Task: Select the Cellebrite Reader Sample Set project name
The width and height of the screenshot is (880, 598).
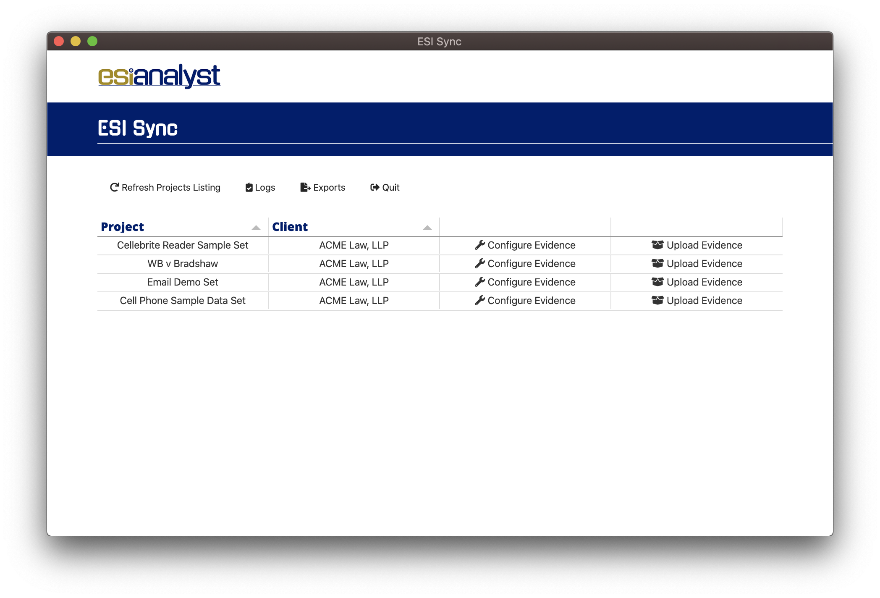Action: [x=183, y=245]
